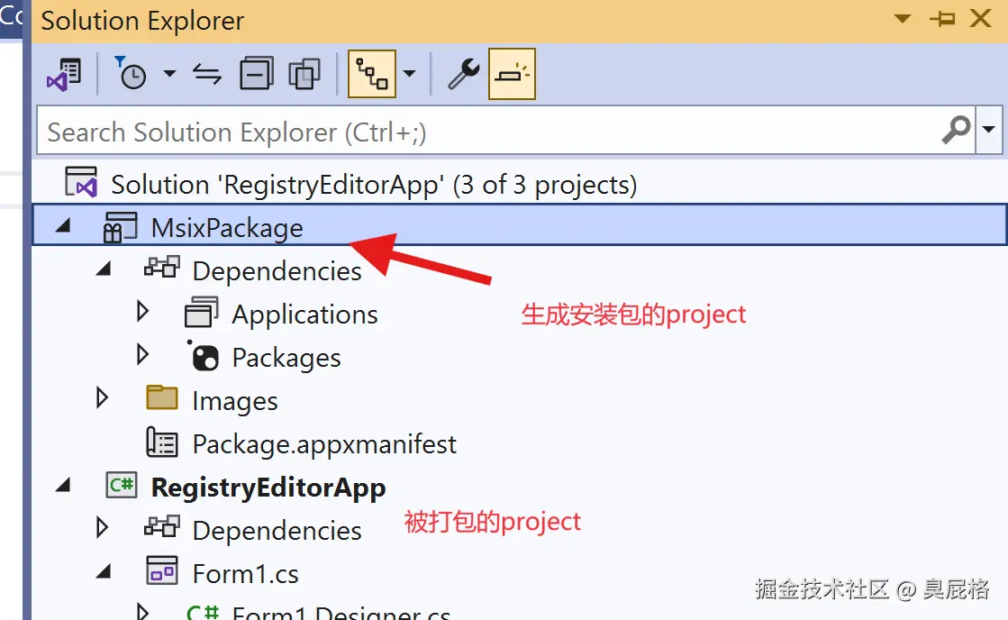The width and height of the screenshot is (1008, 620).
Task: Open Solution Explorer window position menu
Action: 903,19
